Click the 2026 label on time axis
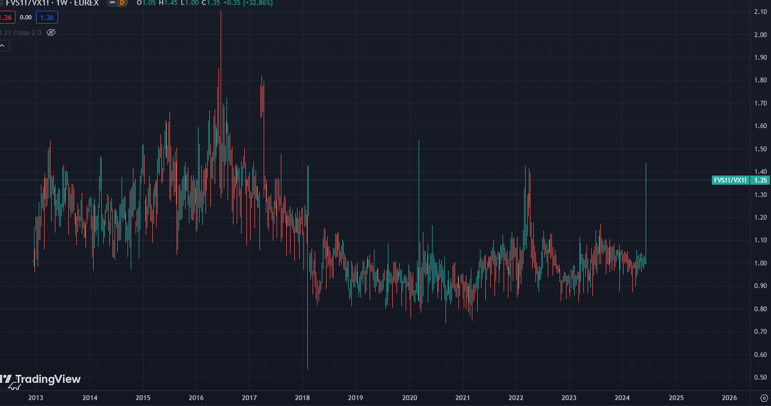Image resolution: width=771 pixels, height=406 pixels. click(729, 398)
